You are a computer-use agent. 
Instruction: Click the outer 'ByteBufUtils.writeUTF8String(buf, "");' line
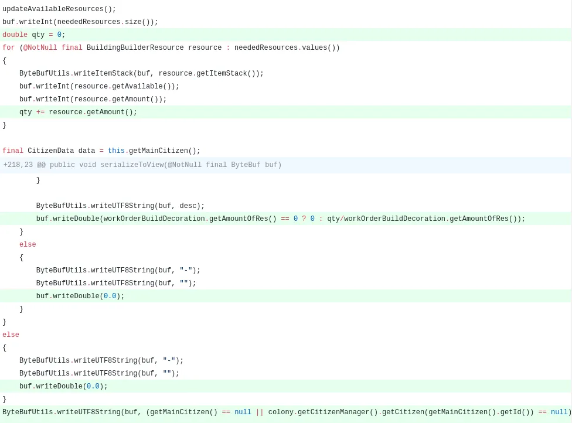point(99,373)
